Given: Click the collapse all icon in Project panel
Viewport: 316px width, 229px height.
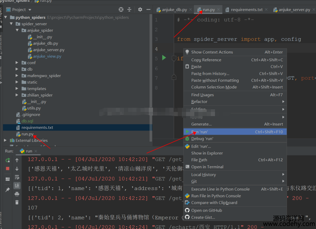Looking at the screenshot, I should [x=129, y=10].
